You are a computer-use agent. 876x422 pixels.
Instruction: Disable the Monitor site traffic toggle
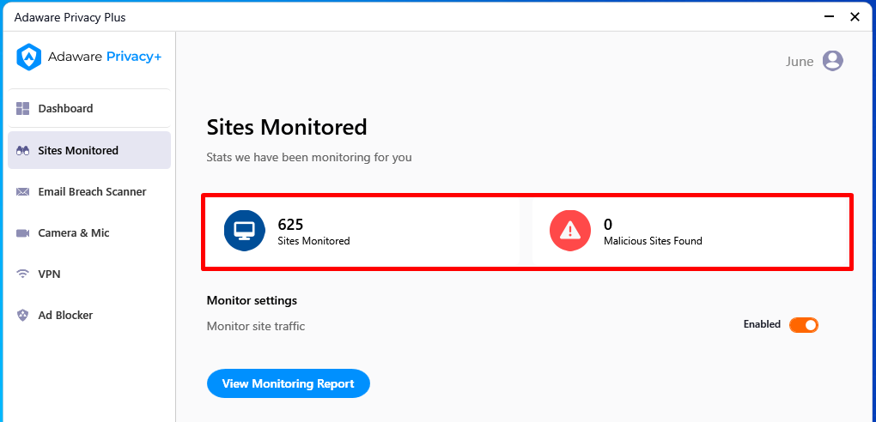point(803,325)
